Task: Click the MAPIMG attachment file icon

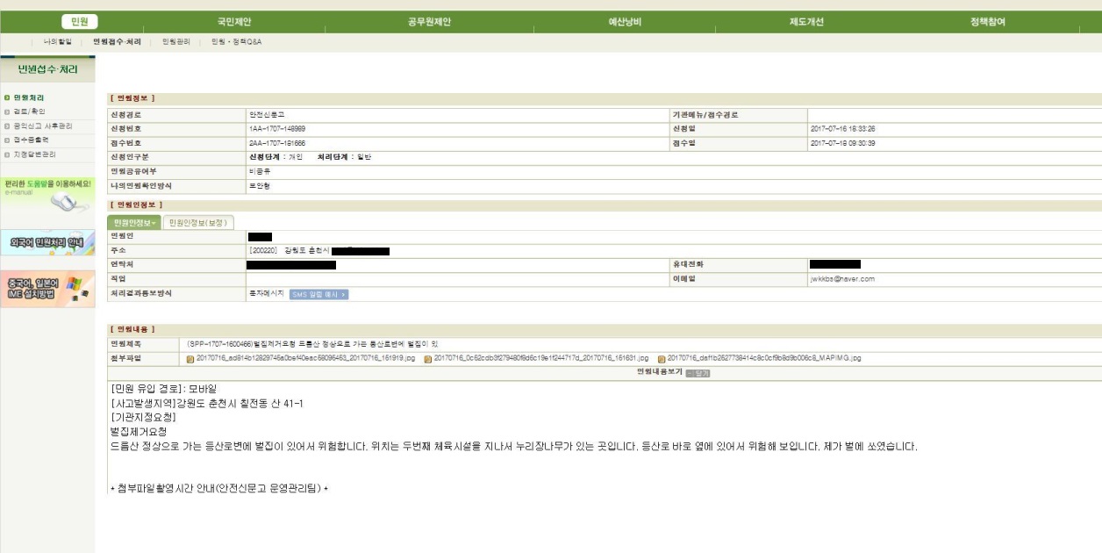Action: (x=662, y=359)
